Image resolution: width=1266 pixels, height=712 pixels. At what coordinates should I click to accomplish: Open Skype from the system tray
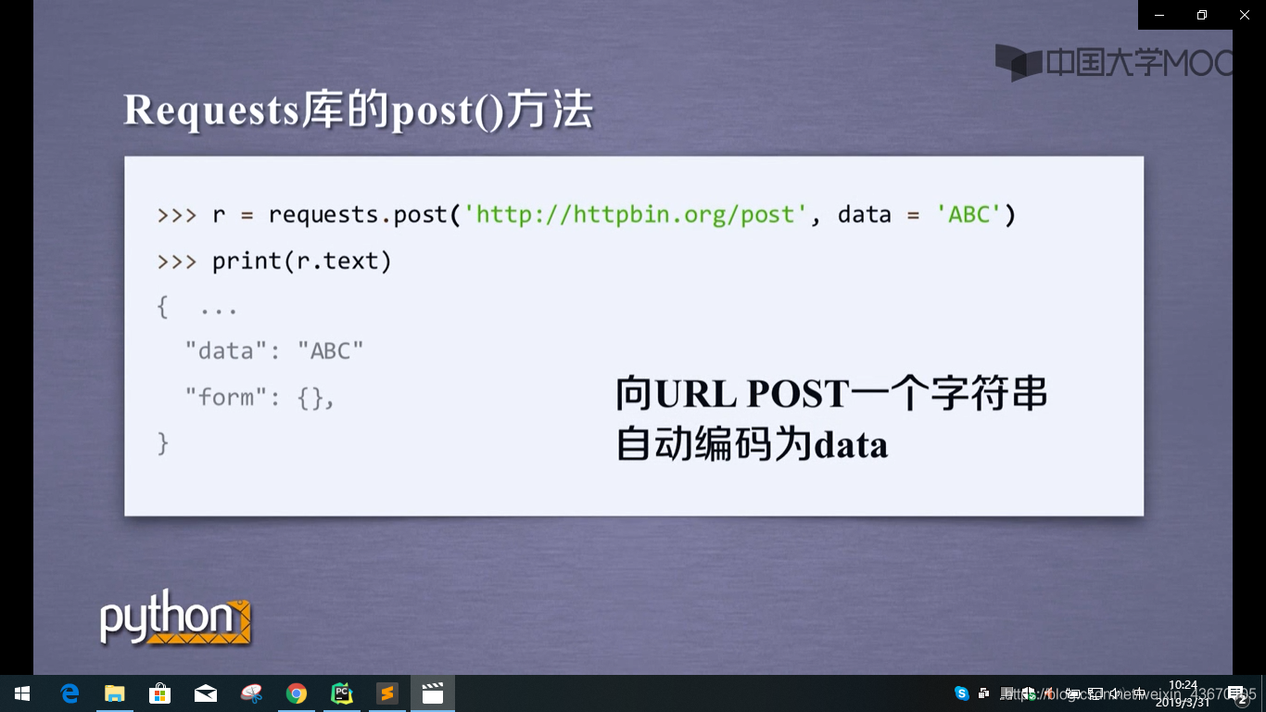[x=962, y=693]
